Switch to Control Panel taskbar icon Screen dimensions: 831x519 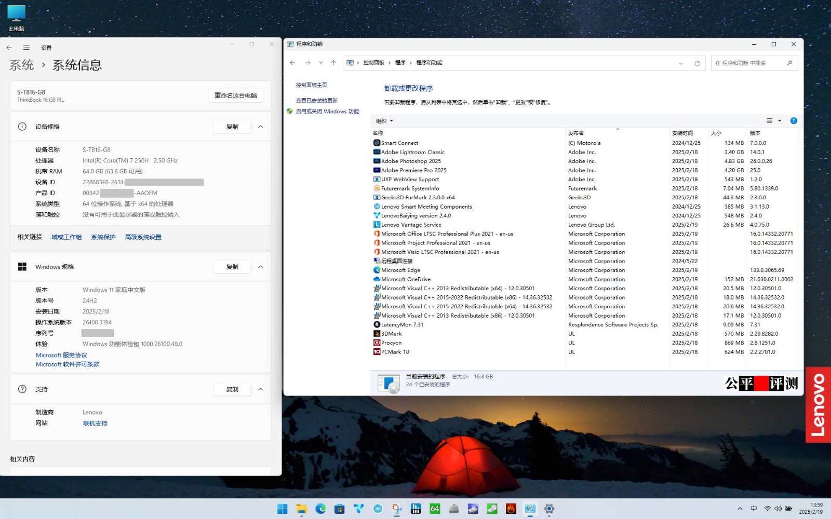click(x=530, y=509)
